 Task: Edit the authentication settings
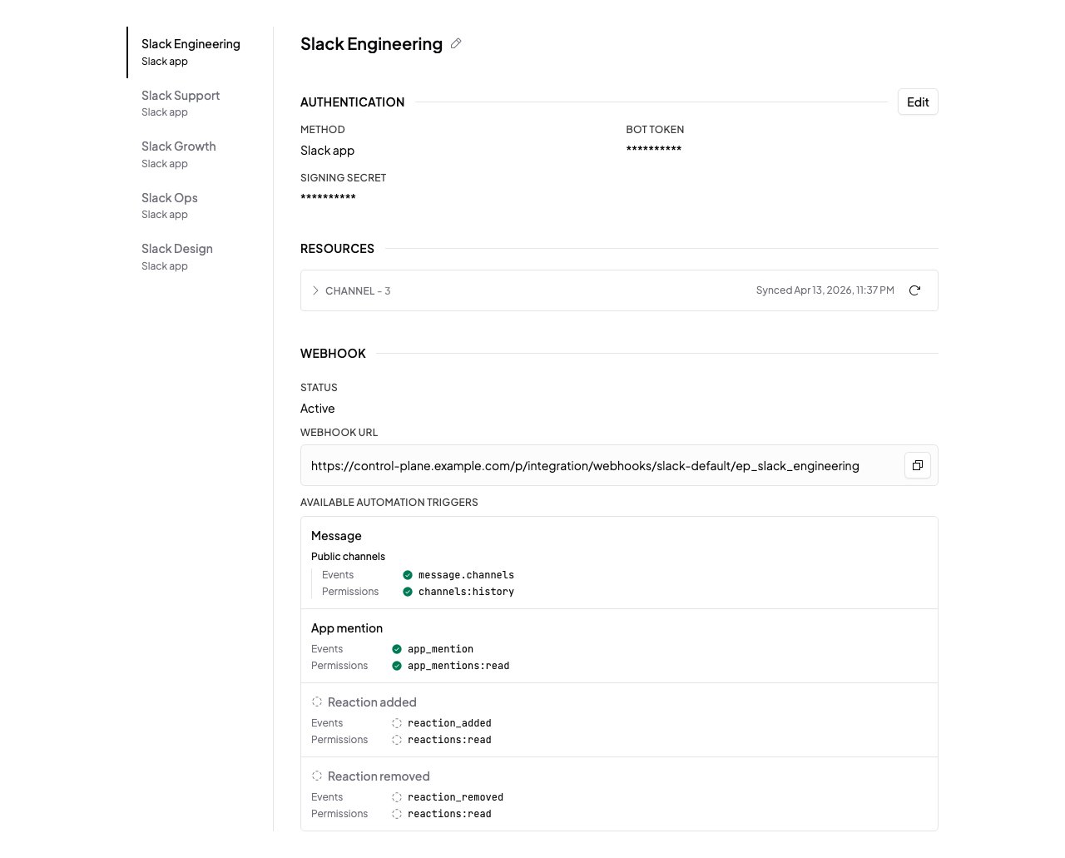click(918, 102)
